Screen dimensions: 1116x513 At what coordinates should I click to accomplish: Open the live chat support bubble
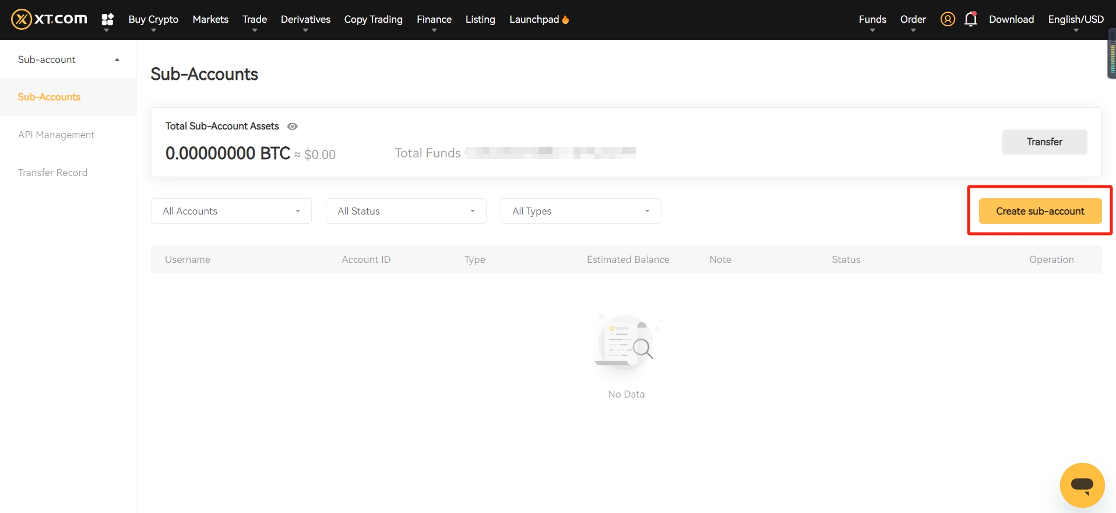coord(1082,485)
